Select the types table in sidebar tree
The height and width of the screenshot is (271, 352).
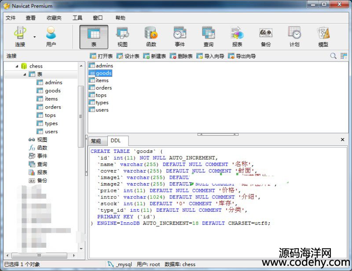(x=51, y=123)
